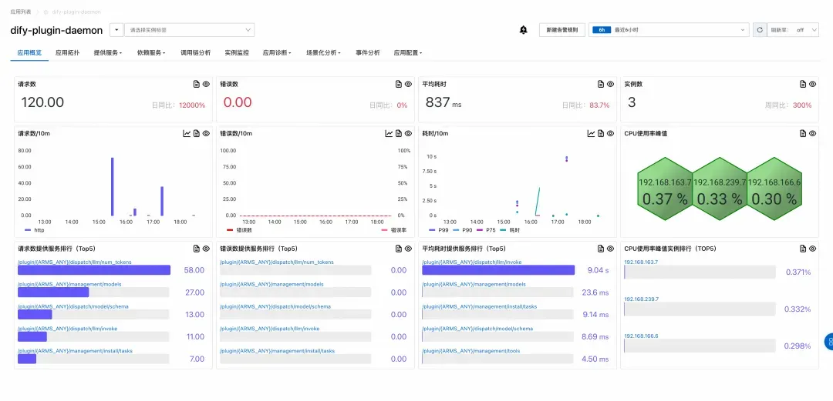
Task: Open num_tokens link in 请求数 ranking
Action: pos(74,262)
